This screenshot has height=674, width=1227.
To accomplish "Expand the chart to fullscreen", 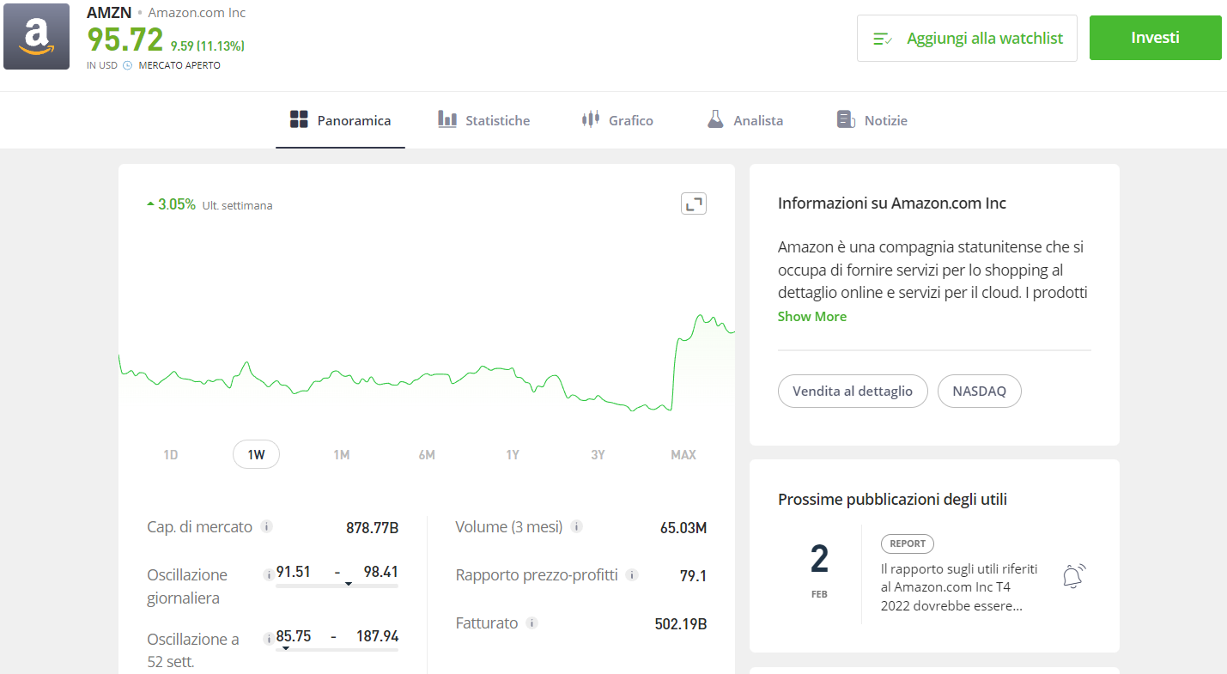I will (693, 203).
